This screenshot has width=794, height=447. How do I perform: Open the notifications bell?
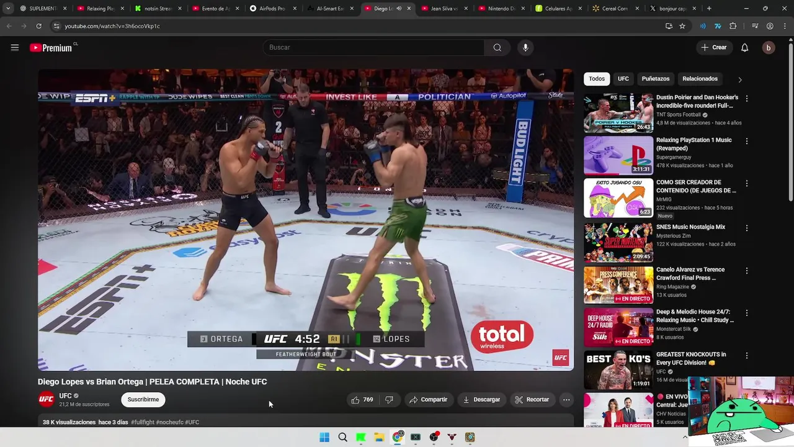(745, 47)
